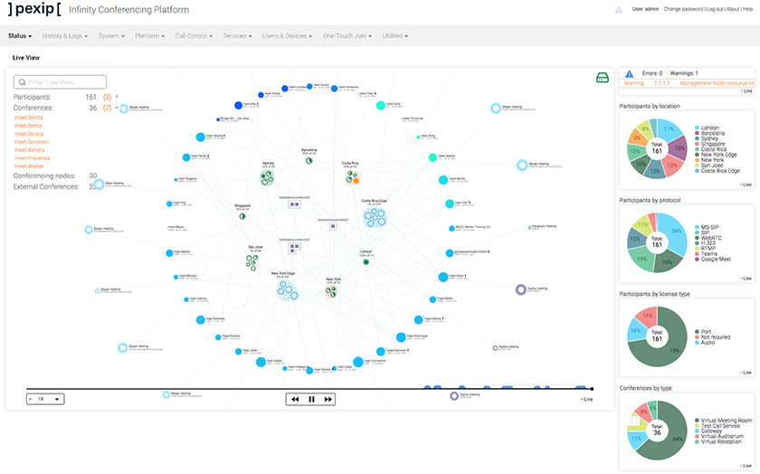Viewport: 760px width, 474px height.
Task: Open the Call Control menu
Action: [x=194, y=36]
